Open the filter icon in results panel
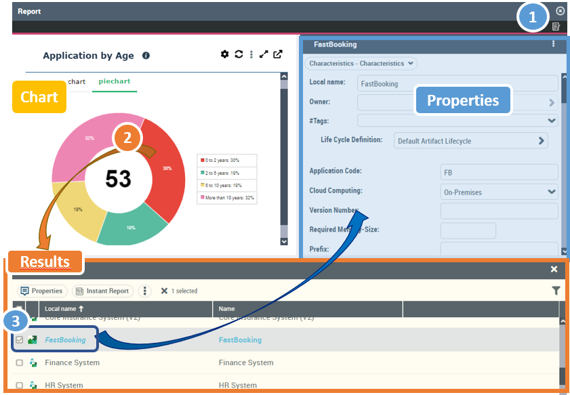 pos(556,291)
